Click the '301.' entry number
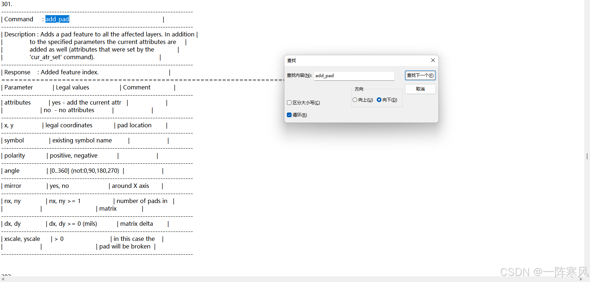 click(x=6, y=4)
